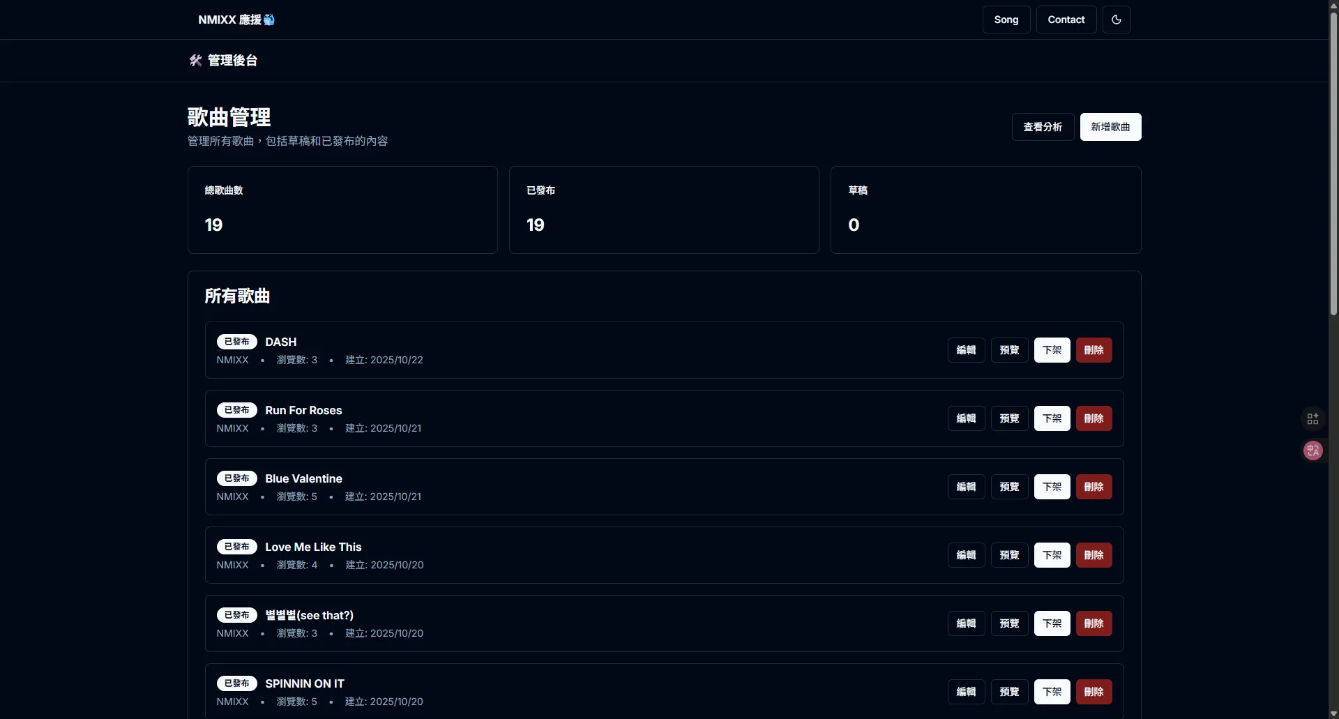Open the Song menu item

coord(1006,20)
